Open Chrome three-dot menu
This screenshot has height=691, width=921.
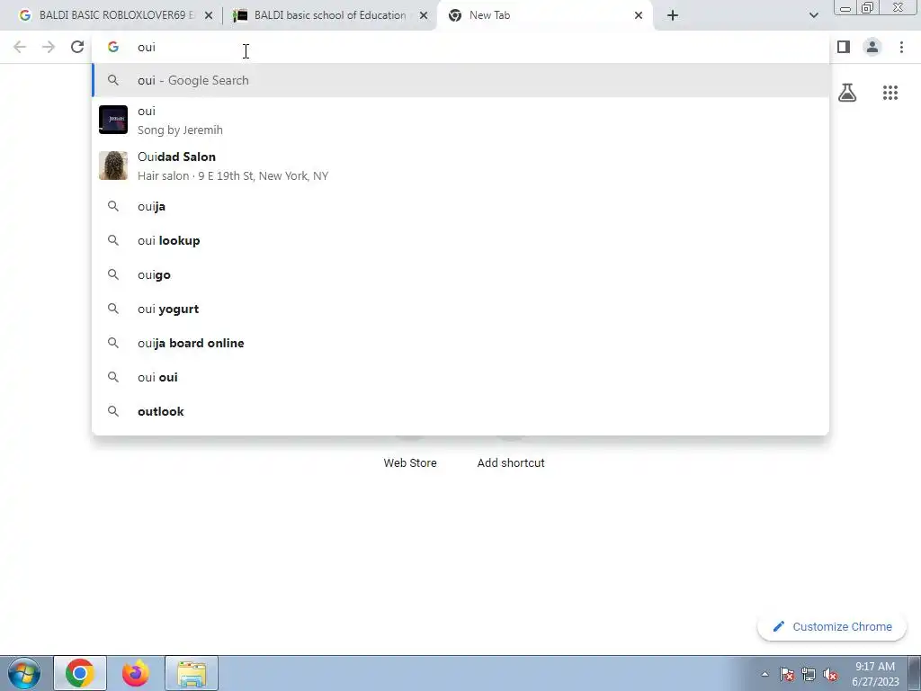901,47
